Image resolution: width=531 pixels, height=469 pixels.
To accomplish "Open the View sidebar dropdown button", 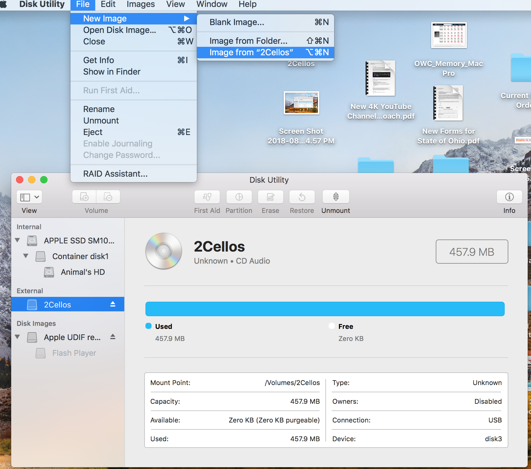I will click(x=29, y=197).
